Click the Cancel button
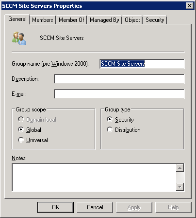 coord(95,207)
